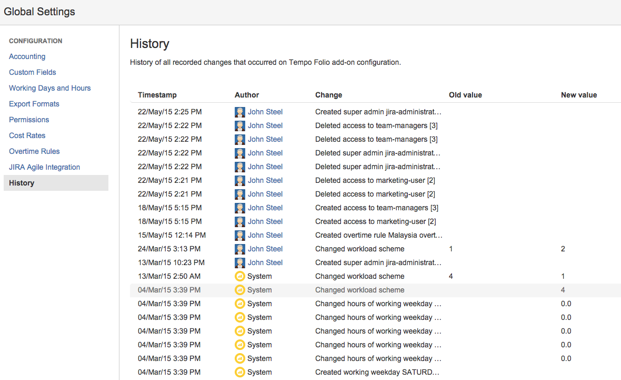Switch to the History section in the sidebar
The height and width of the screenshot is (380, 621).
coord(21,183)
